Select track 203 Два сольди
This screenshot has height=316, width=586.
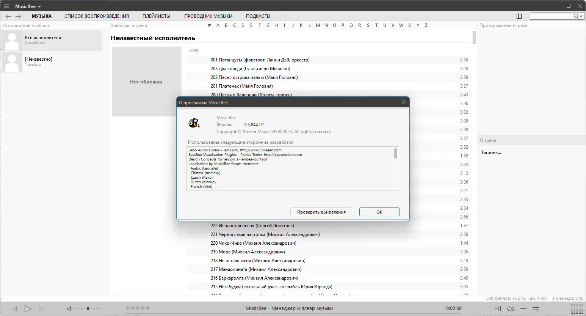click(328, 69)
